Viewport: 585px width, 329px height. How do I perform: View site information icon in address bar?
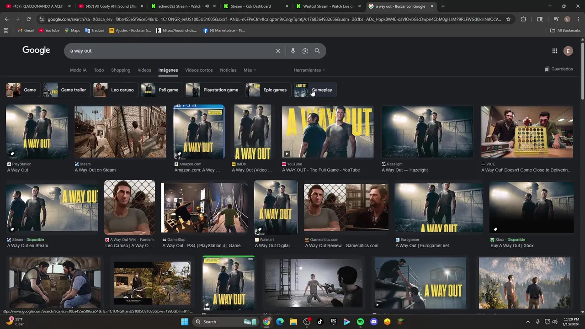(x=42, y=19)
